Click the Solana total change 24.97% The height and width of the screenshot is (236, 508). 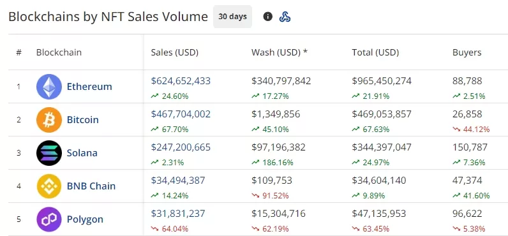(x=371, y=163)
